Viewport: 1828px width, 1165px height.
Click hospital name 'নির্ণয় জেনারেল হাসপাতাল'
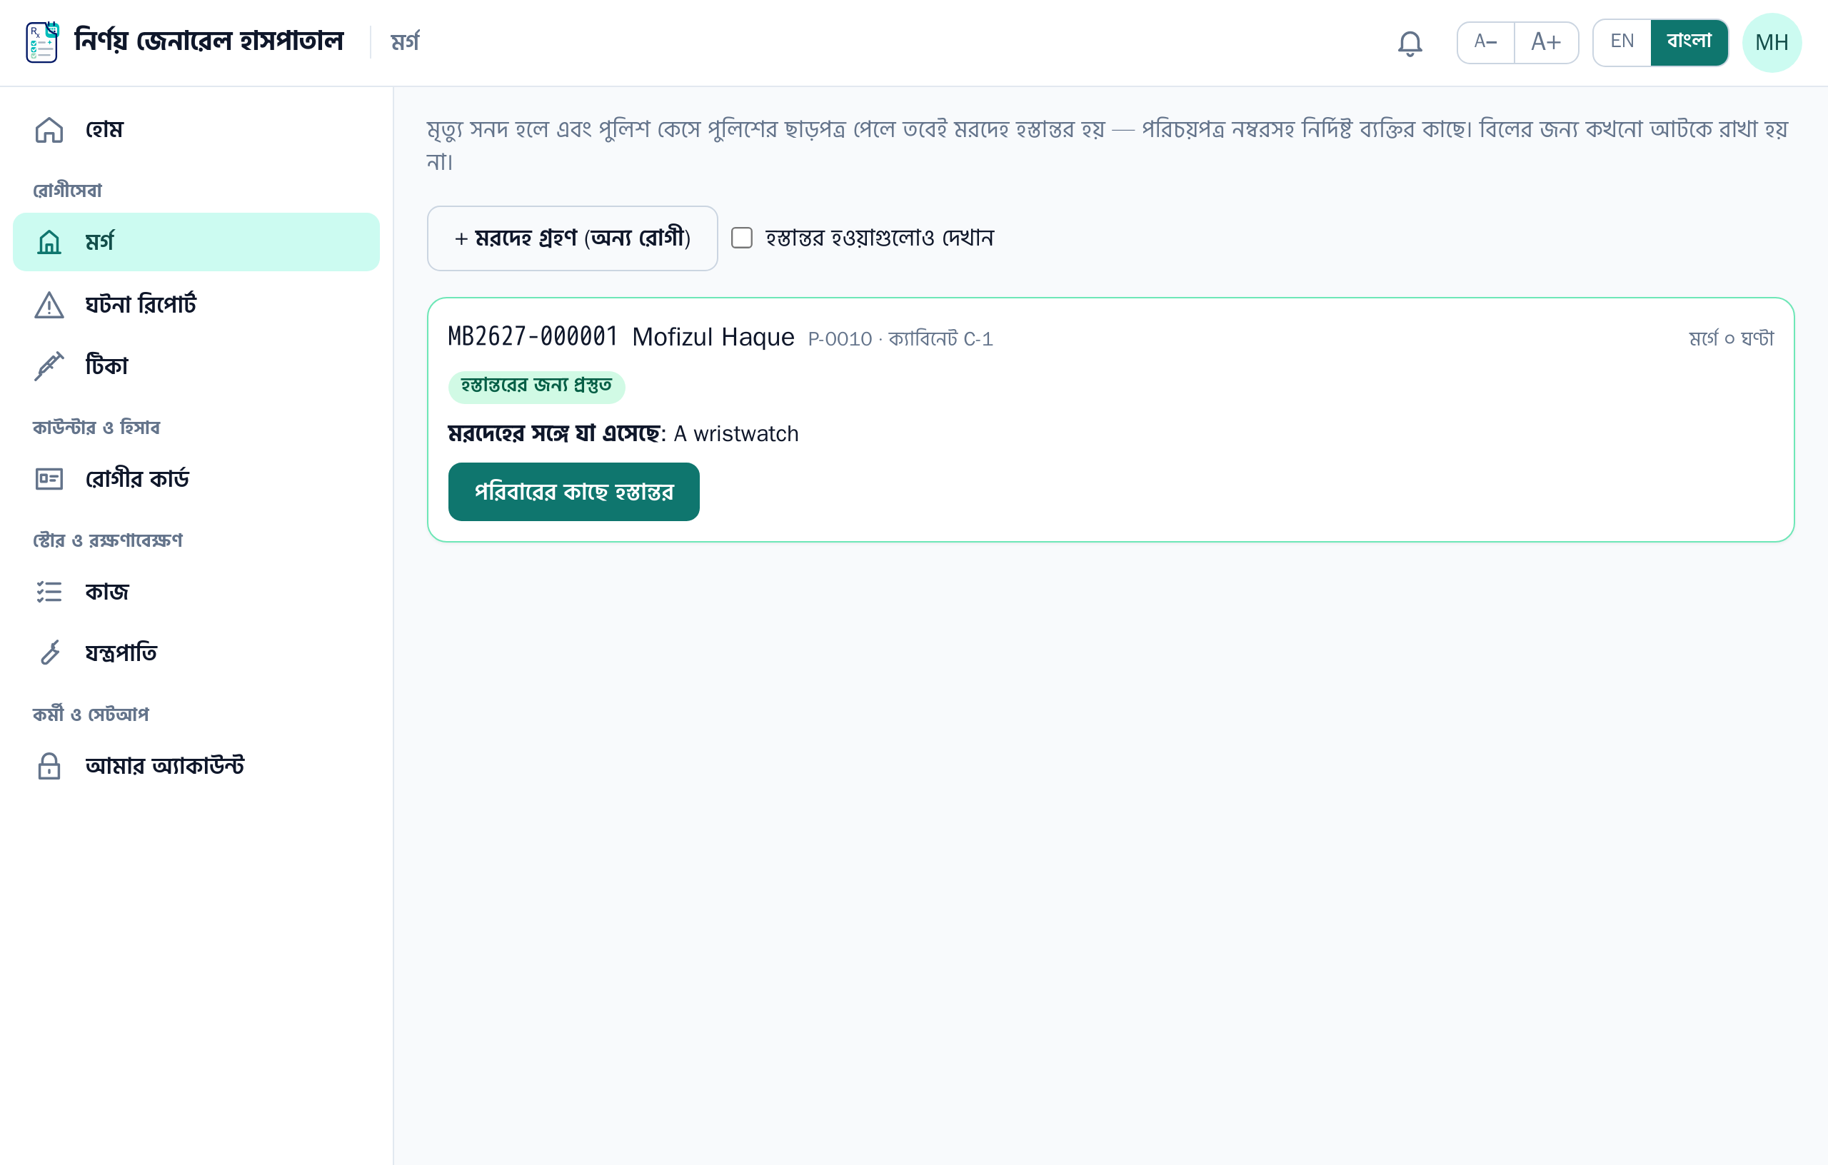pos(209,40)
